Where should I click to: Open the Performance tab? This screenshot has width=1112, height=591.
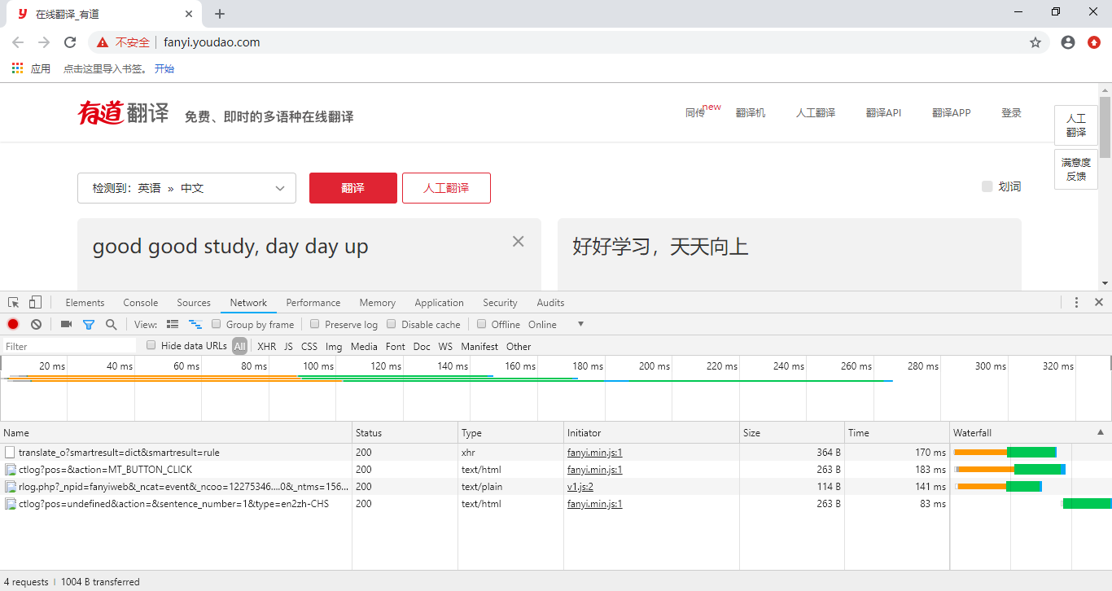pos(313,302)
